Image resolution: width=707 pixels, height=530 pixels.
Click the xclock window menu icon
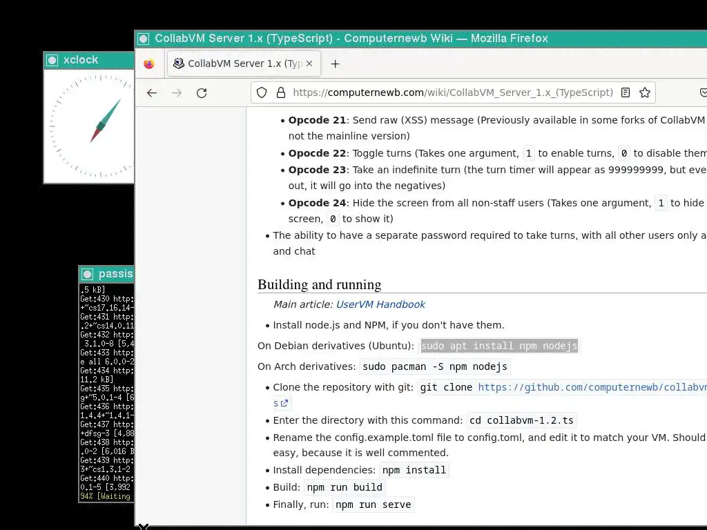coord(52,60)
